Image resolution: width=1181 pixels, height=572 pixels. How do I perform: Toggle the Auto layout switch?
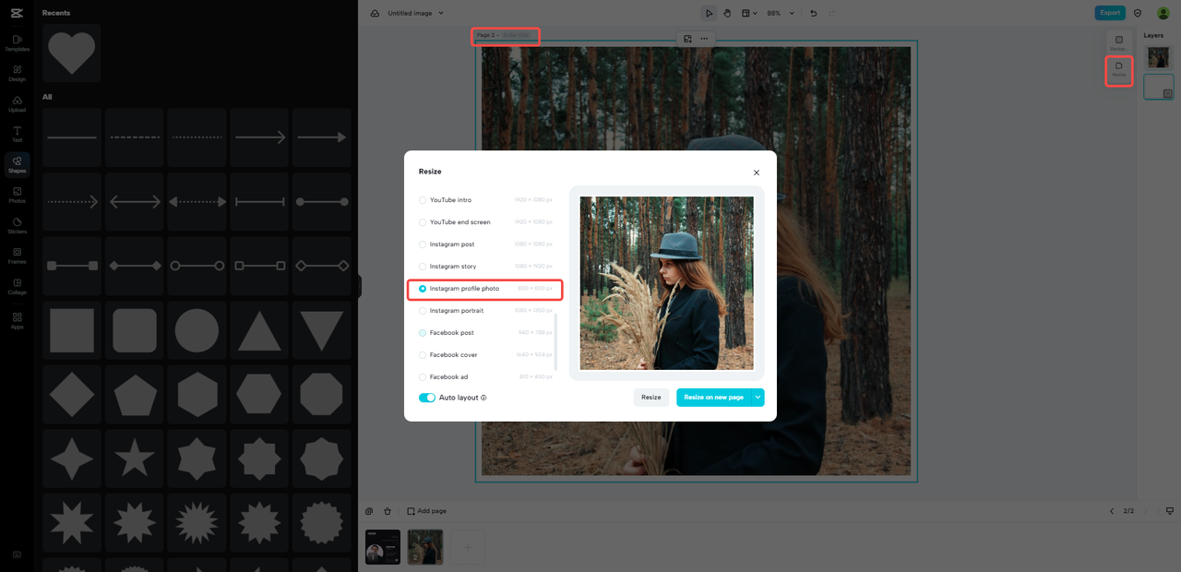tap(427, 398)
